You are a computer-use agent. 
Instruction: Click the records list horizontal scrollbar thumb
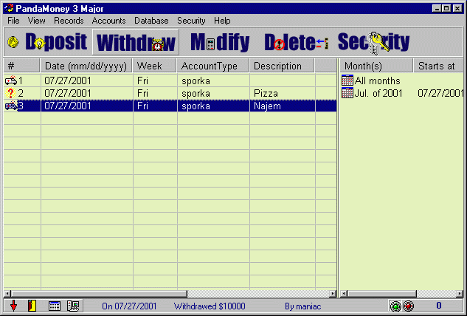[99, 294]
